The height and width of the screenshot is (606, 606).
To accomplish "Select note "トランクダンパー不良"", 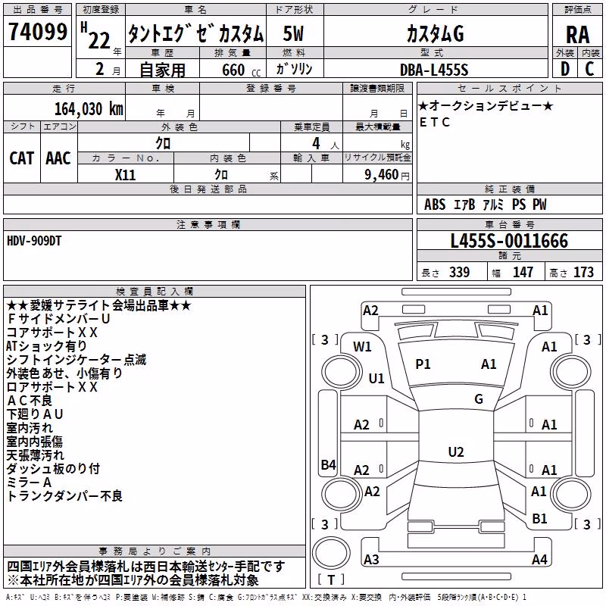I will [64, 496].
